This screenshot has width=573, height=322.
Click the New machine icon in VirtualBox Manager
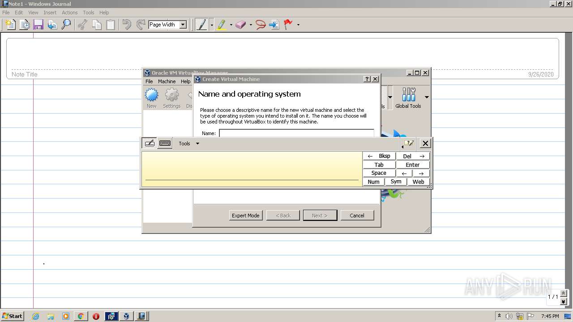(152, 98)
